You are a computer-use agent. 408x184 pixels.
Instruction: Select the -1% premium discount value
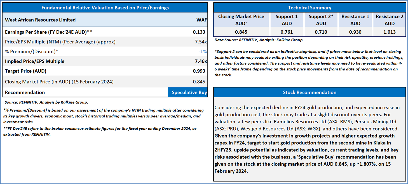[x=203, y=51]
